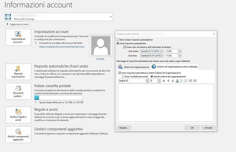Switch to Esterni all'organizzazione tab
The height and width of the screenshot is (152, 236).
point(174,67)
